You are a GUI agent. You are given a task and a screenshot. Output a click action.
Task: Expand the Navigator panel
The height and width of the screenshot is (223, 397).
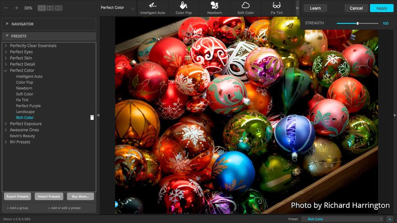point(7,24)
